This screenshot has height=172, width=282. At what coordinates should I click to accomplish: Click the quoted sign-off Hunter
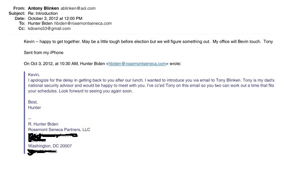pos(34,107)
